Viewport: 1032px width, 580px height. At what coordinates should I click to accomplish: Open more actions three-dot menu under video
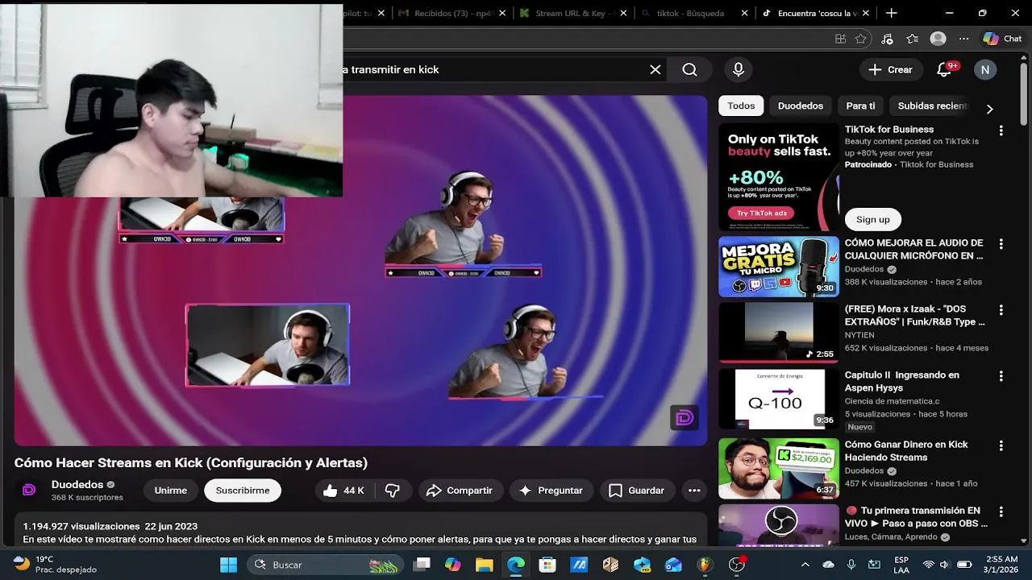pyautogui.click(x=694, y=491)
